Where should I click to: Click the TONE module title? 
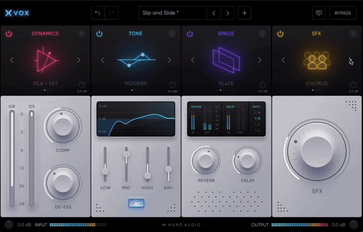click(136, 34)
